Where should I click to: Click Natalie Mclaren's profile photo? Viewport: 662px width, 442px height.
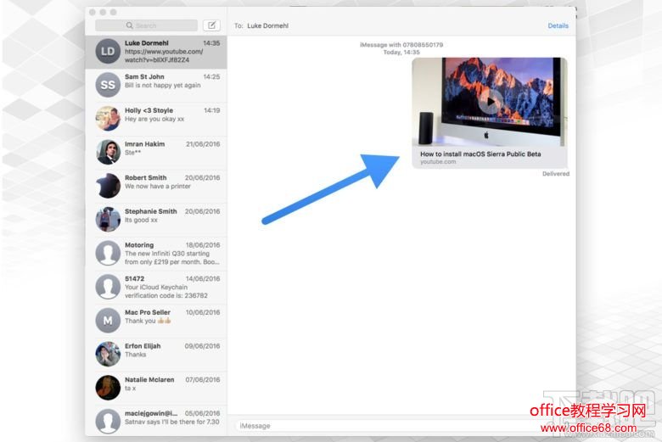click(x=108, y=387)
